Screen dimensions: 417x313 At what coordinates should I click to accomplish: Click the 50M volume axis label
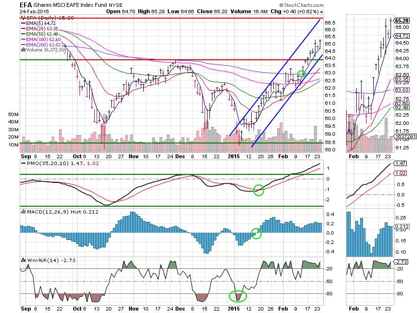click(13, 115)
